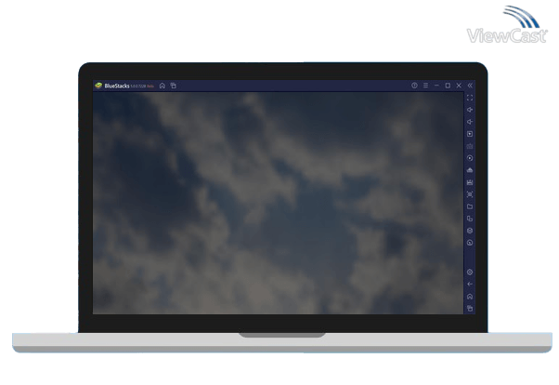Click the BlueStacks logo in title bar

(97, 86)
